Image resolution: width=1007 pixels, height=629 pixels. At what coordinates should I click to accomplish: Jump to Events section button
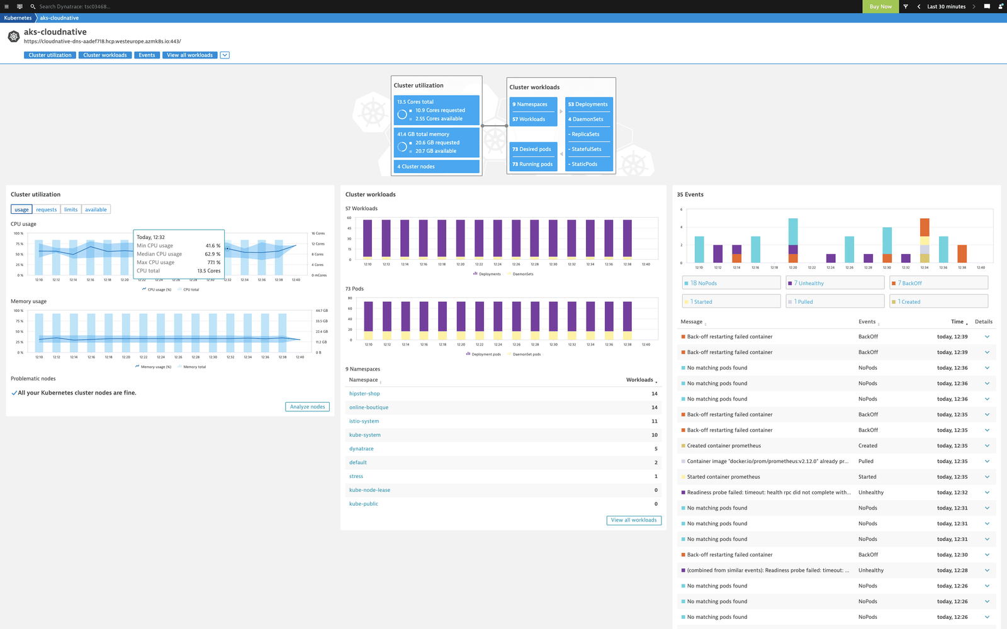[x=147, y=55]
